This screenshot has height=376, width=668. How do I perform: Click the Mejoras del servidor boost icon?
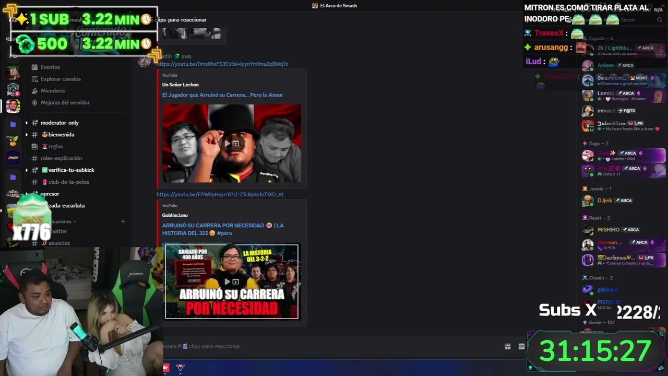pos(34,102)
